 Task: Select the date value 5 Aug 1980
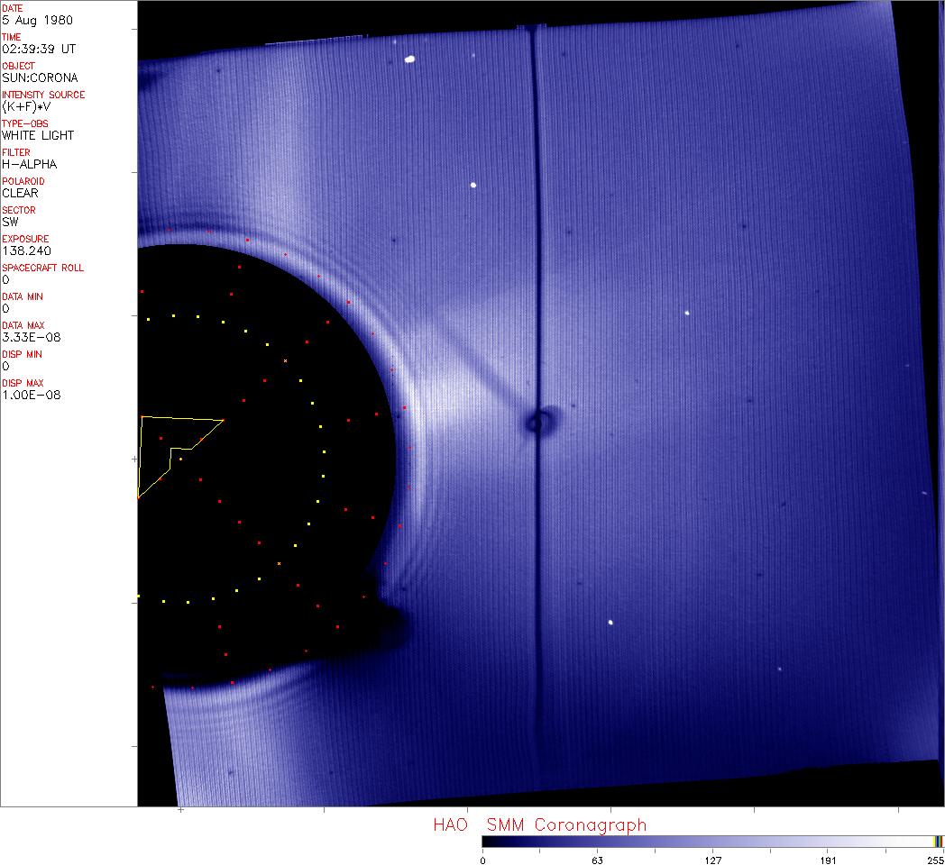point(38,20)
